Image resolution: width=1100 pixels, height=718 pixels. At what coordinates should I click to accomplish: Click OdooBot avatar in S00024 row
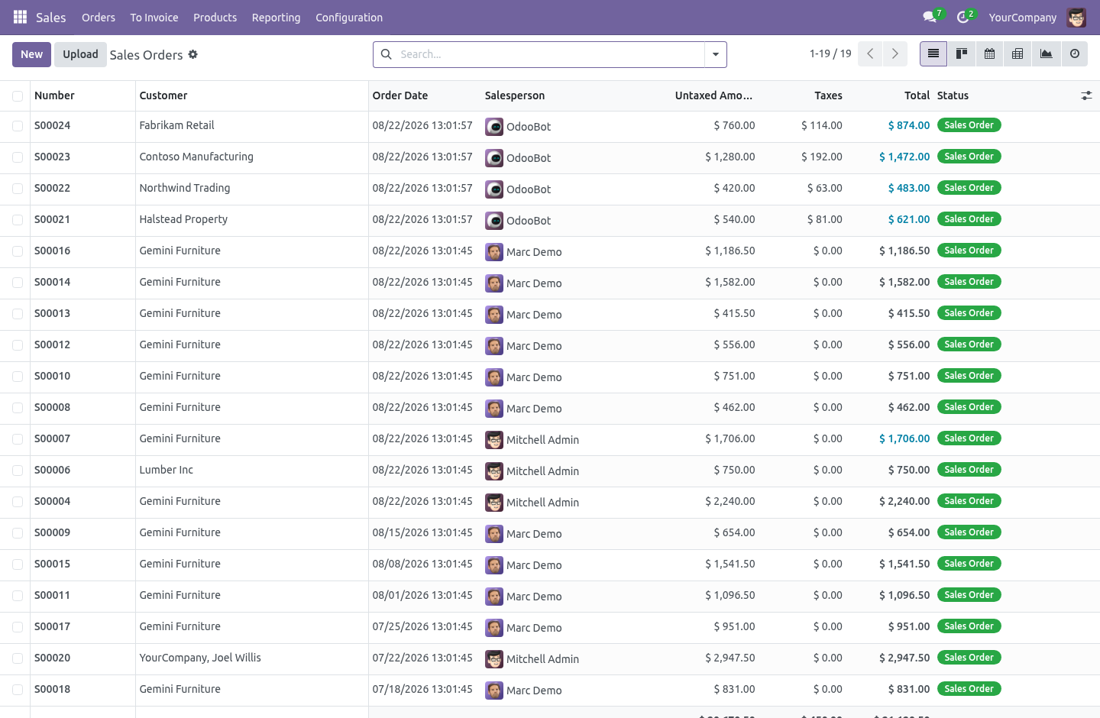(x=494, y=126)
